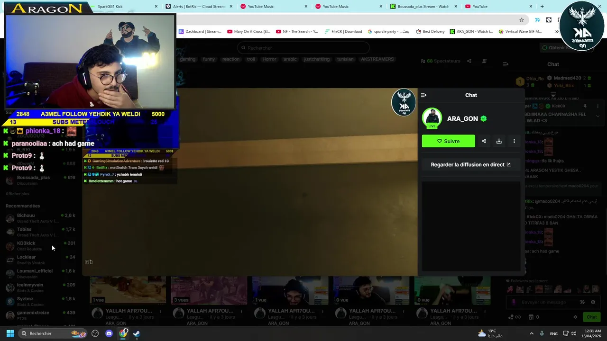Open the KD3kick recommended channel
This screenshot has width=607, height=341.
pos(40,246)
